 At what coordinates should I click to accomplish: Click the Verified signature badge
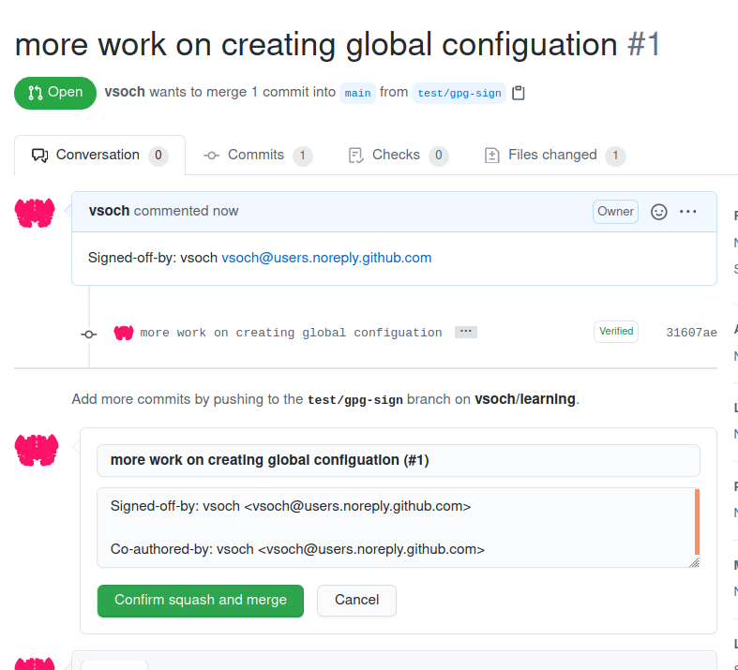[616, 332]
